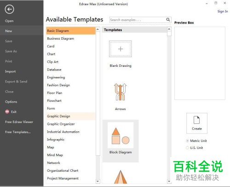
Task: Select the Engineering category
Action: [x=71, y=77]
